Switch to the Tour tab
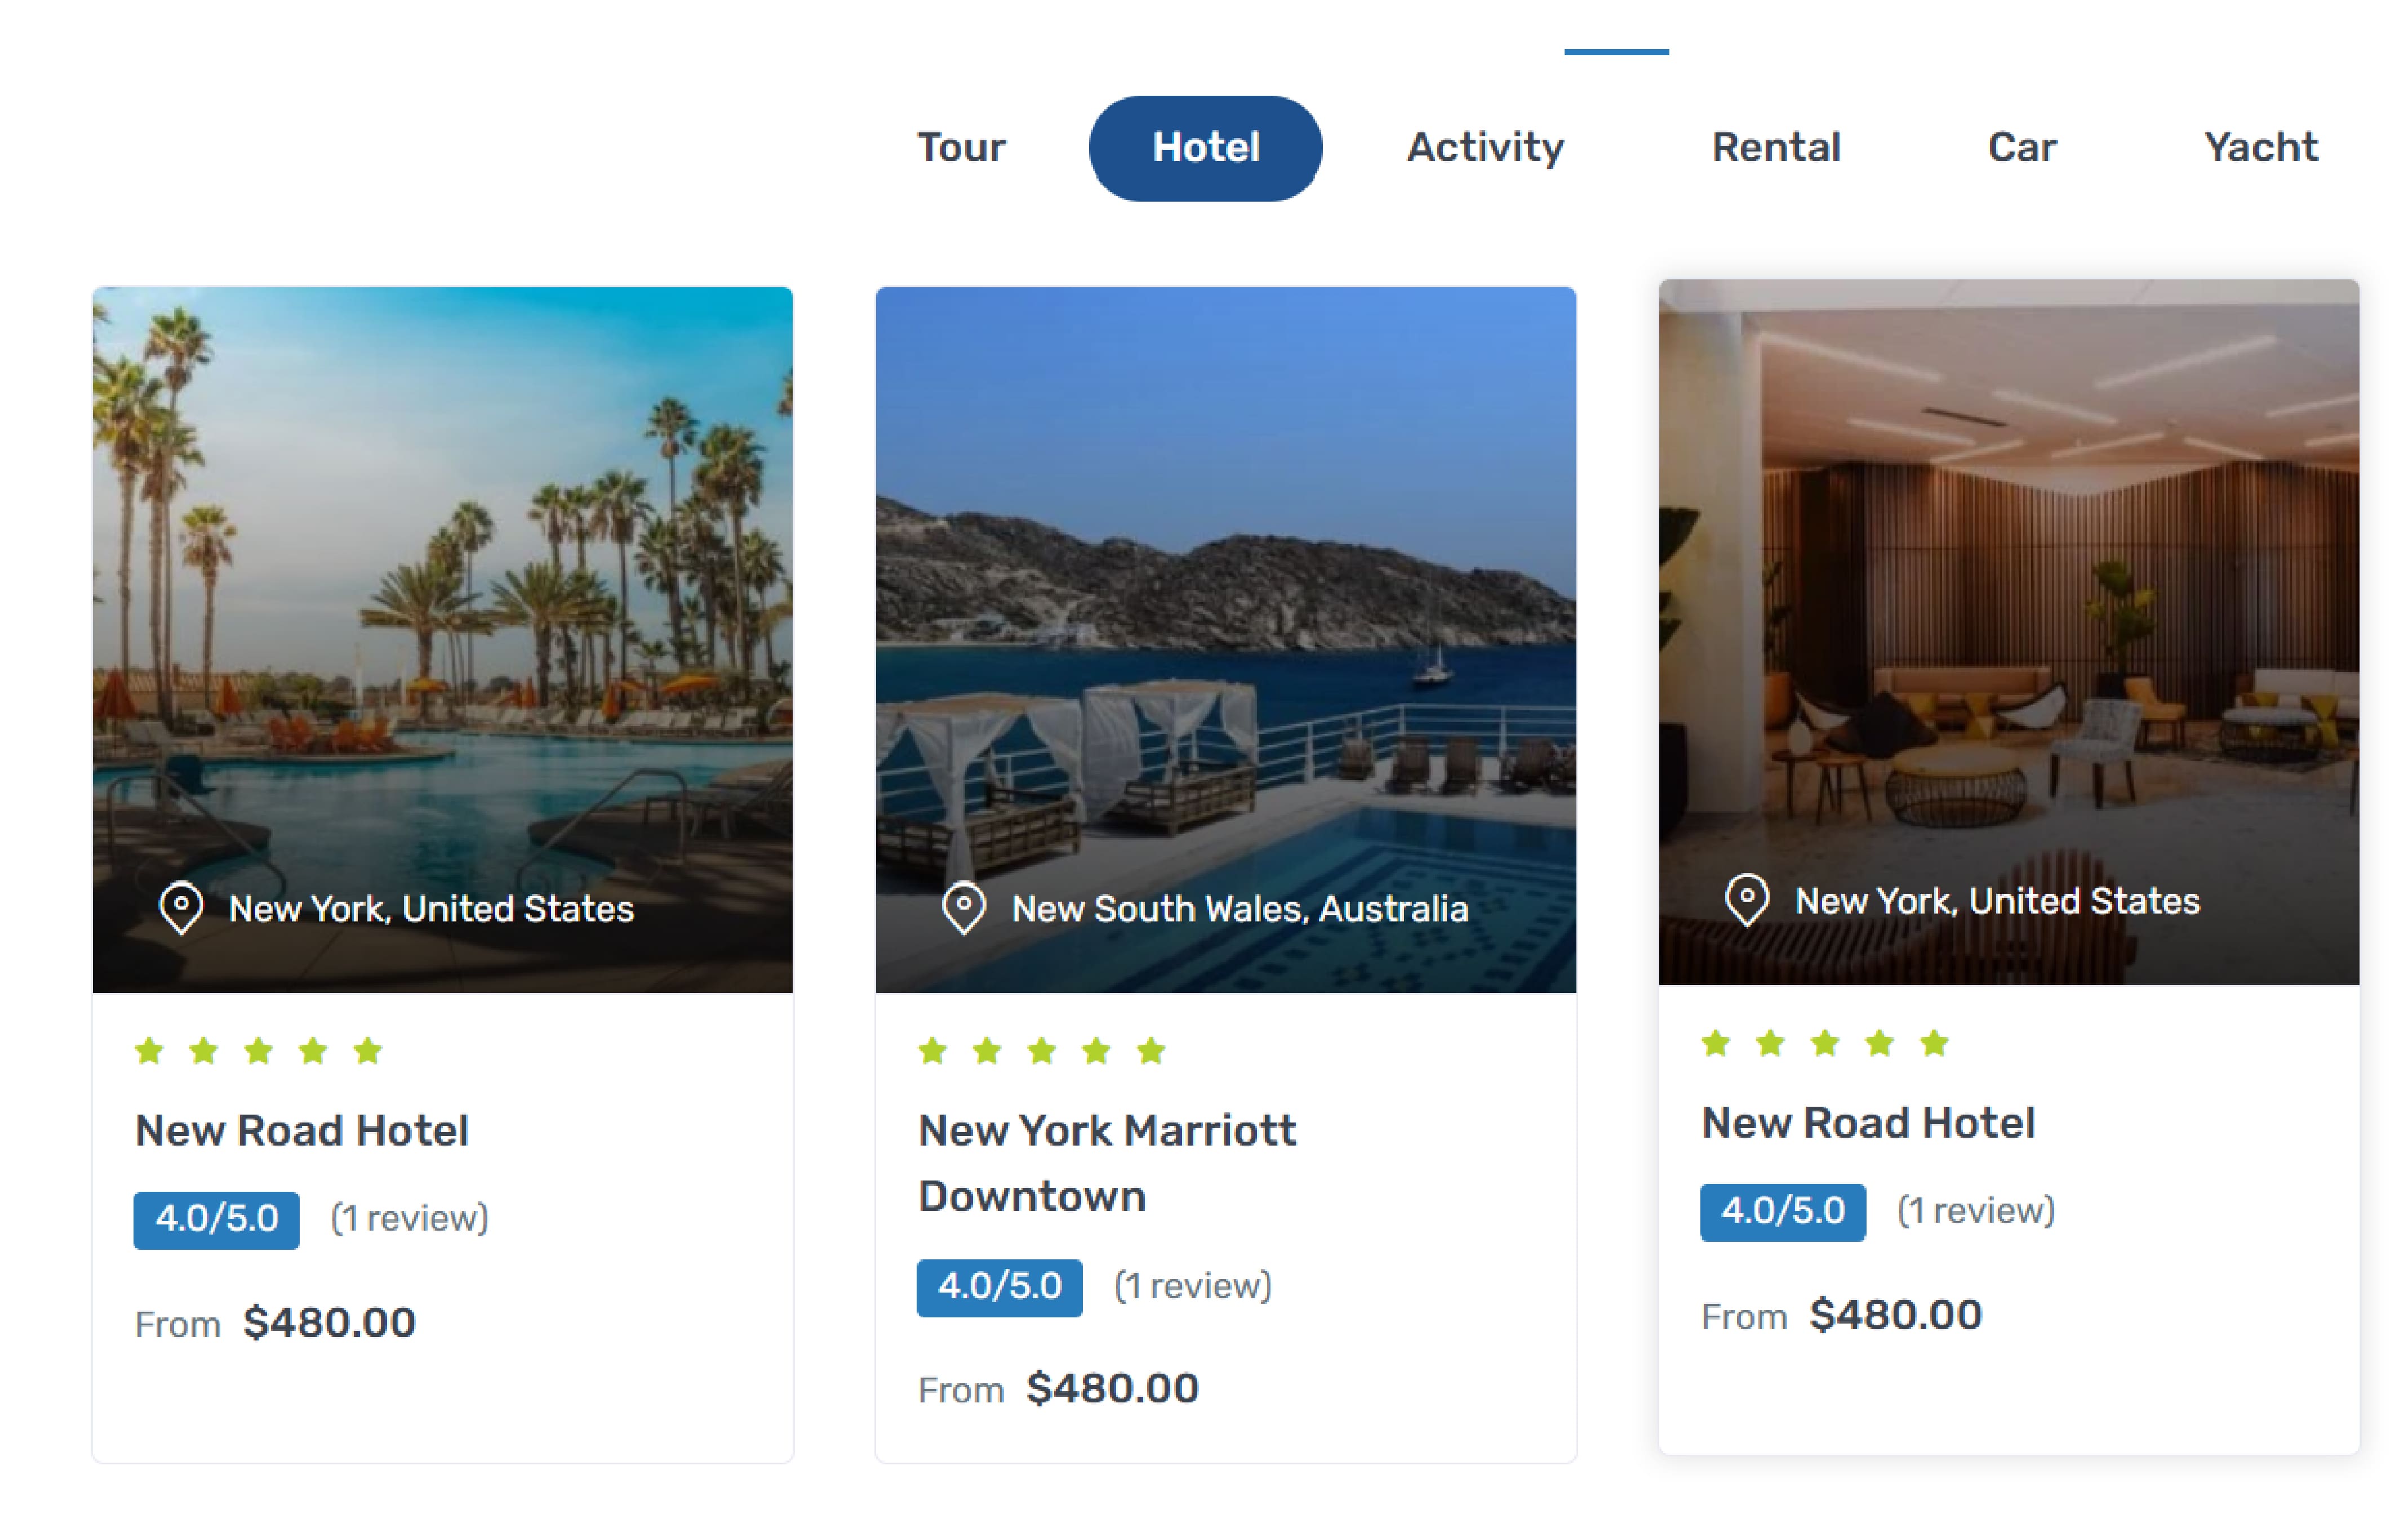The width and height of the screenshot is (2408, 1519). (961, 148)
